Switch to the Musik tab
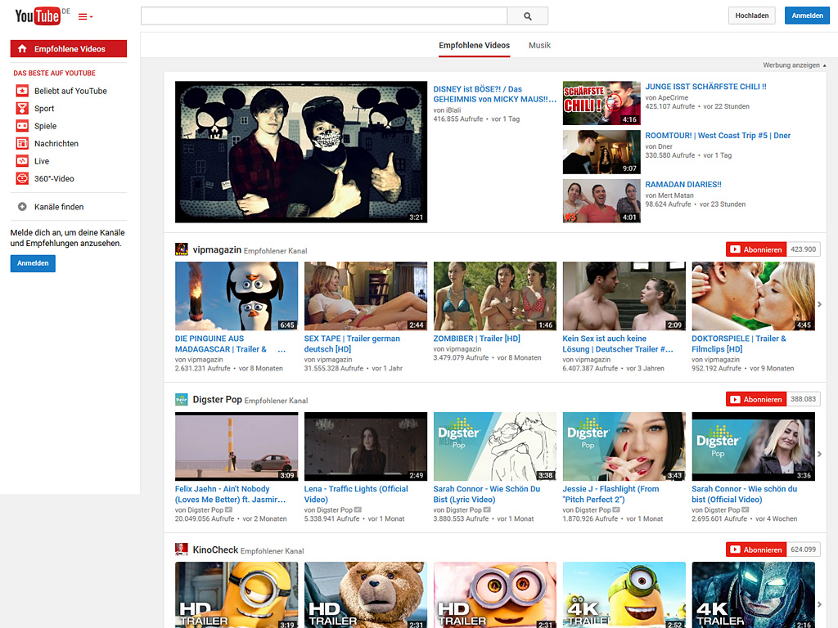 tap(539, 46)
